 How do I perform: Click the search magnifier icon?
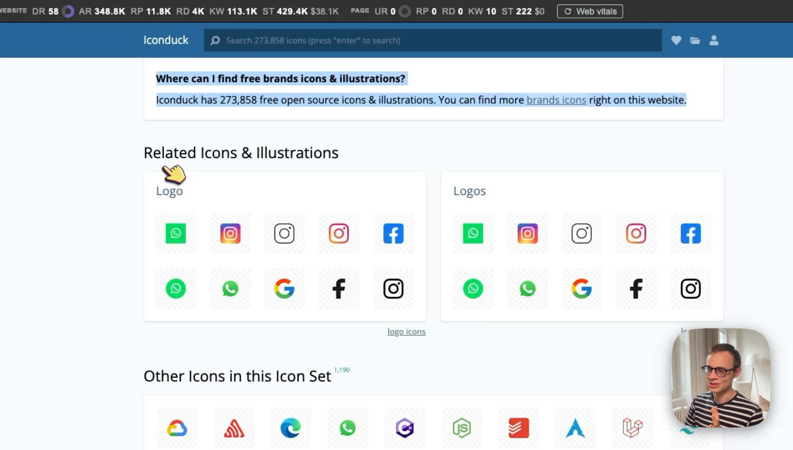215,40
